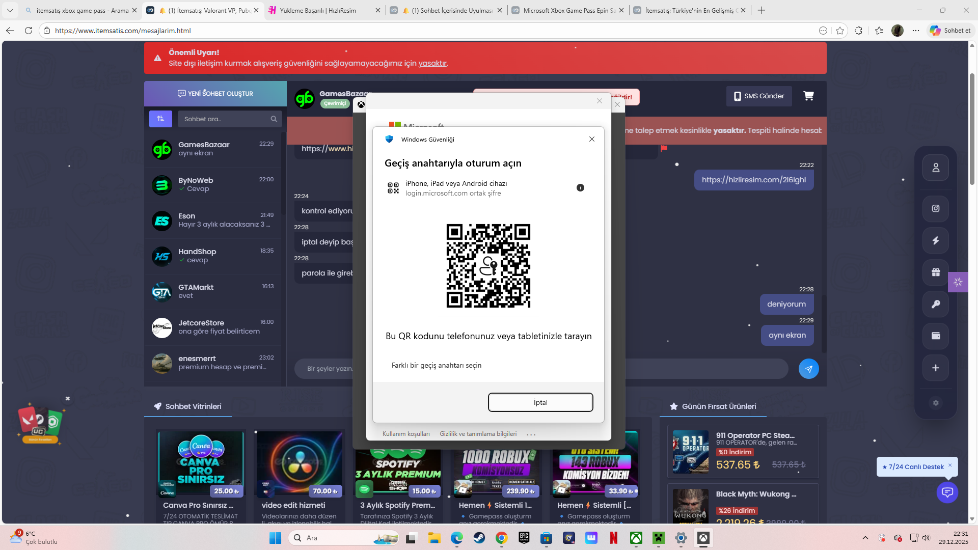
Task: Click the magnifier icon in chat search
Action: [274, 119]
